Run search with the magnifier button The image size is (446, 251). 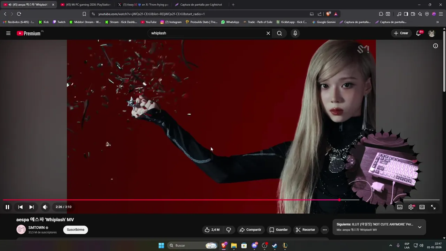[x=279, y=33]
